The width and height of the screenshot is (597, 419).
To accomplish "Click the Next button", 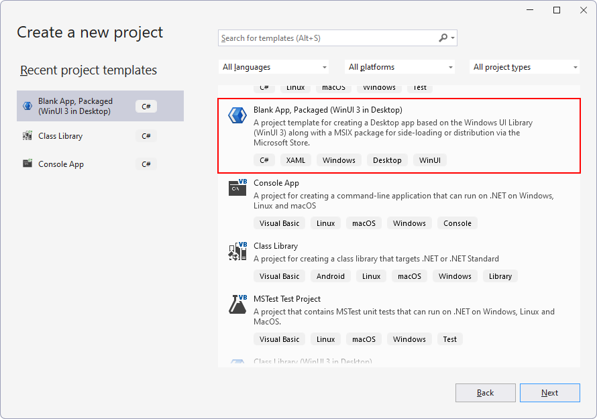I will 550,393.
